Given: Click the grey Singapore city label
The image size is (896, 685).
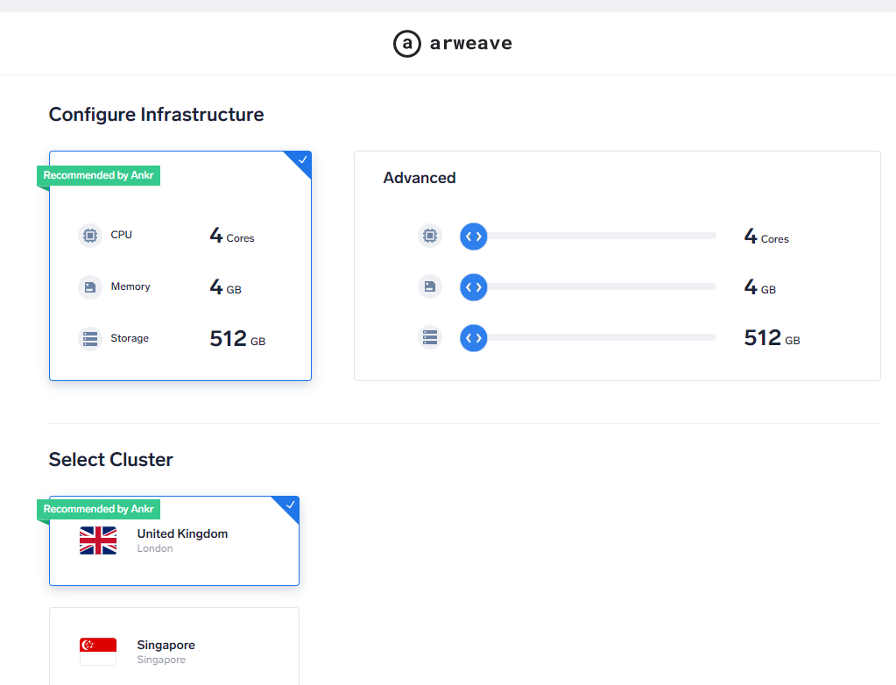Looking at the screenshot, I should (x=161, y=660).
